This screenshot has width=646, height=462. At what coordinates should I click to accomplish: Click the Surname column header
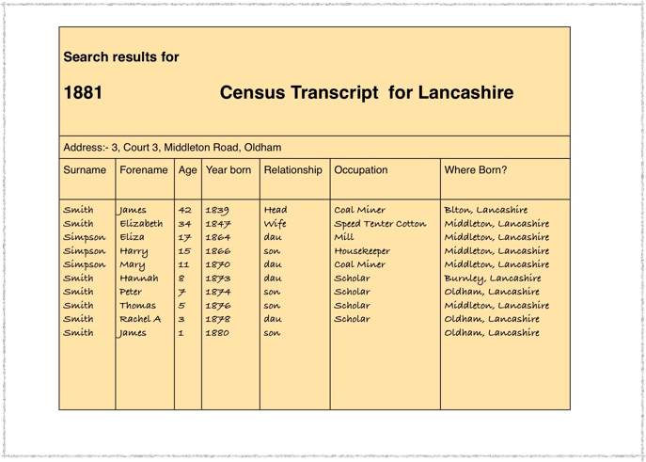click(x=85, y=170)
